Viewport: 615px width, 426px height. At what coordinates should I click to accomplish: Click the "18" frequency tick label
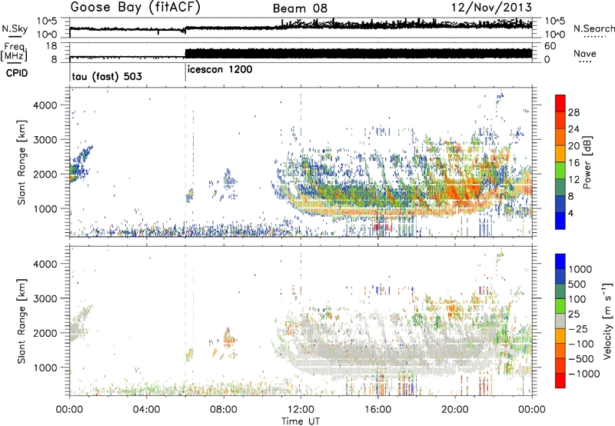click(x=52, y=46)
